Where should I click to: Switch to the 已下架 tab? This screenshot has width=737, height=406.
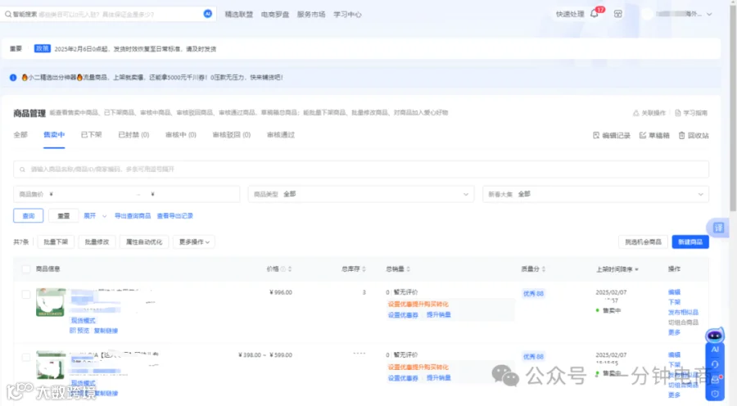tap(91, 135)
